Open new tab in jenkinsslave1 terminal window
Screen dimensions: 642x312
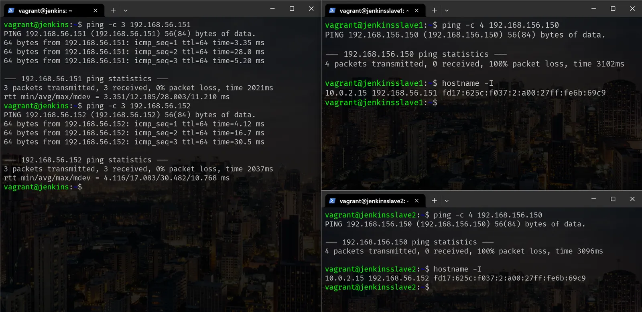click(434, 10)
